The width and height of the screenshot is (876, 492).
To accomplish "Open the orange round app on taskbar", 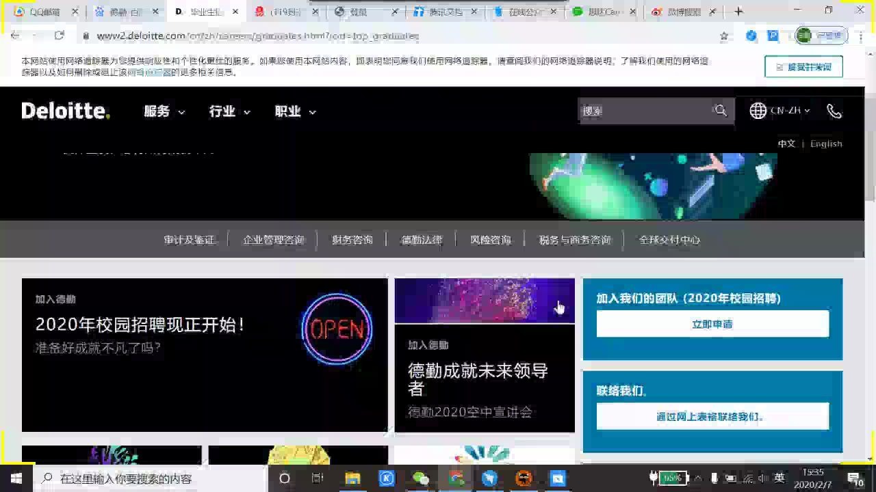I will point(524,478).
